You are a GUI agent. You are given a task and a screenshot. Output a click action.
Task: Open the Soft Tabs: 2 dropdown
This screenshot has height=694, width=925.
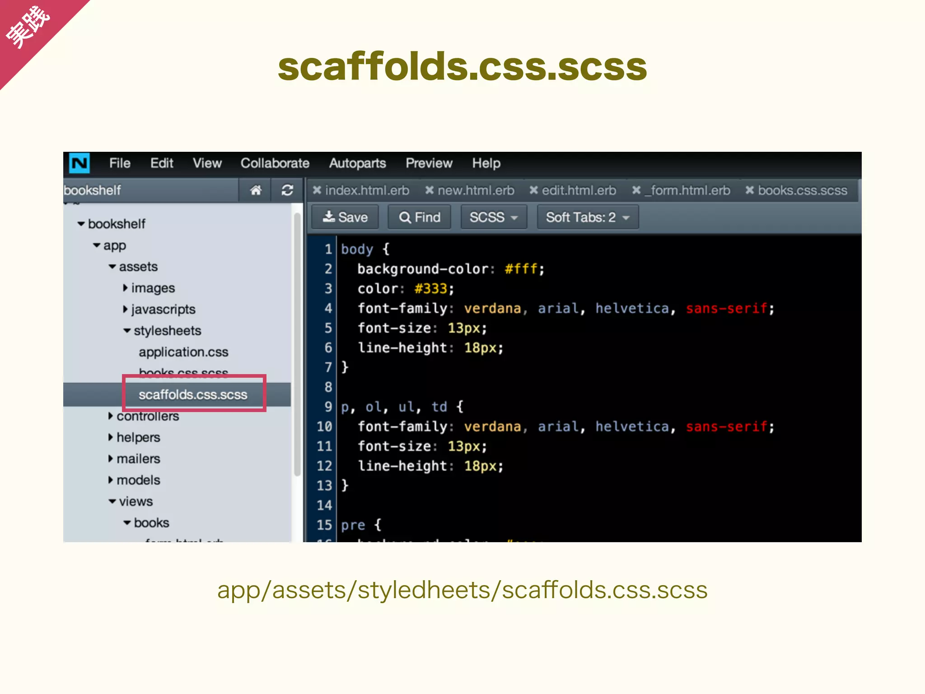(588, 217)
